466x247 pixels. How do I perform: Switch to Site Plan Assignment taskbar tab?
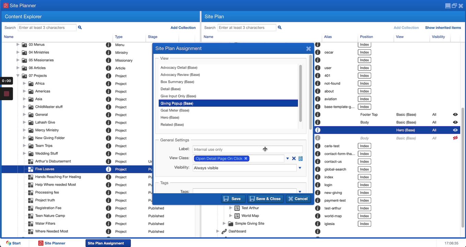(108, 243)
